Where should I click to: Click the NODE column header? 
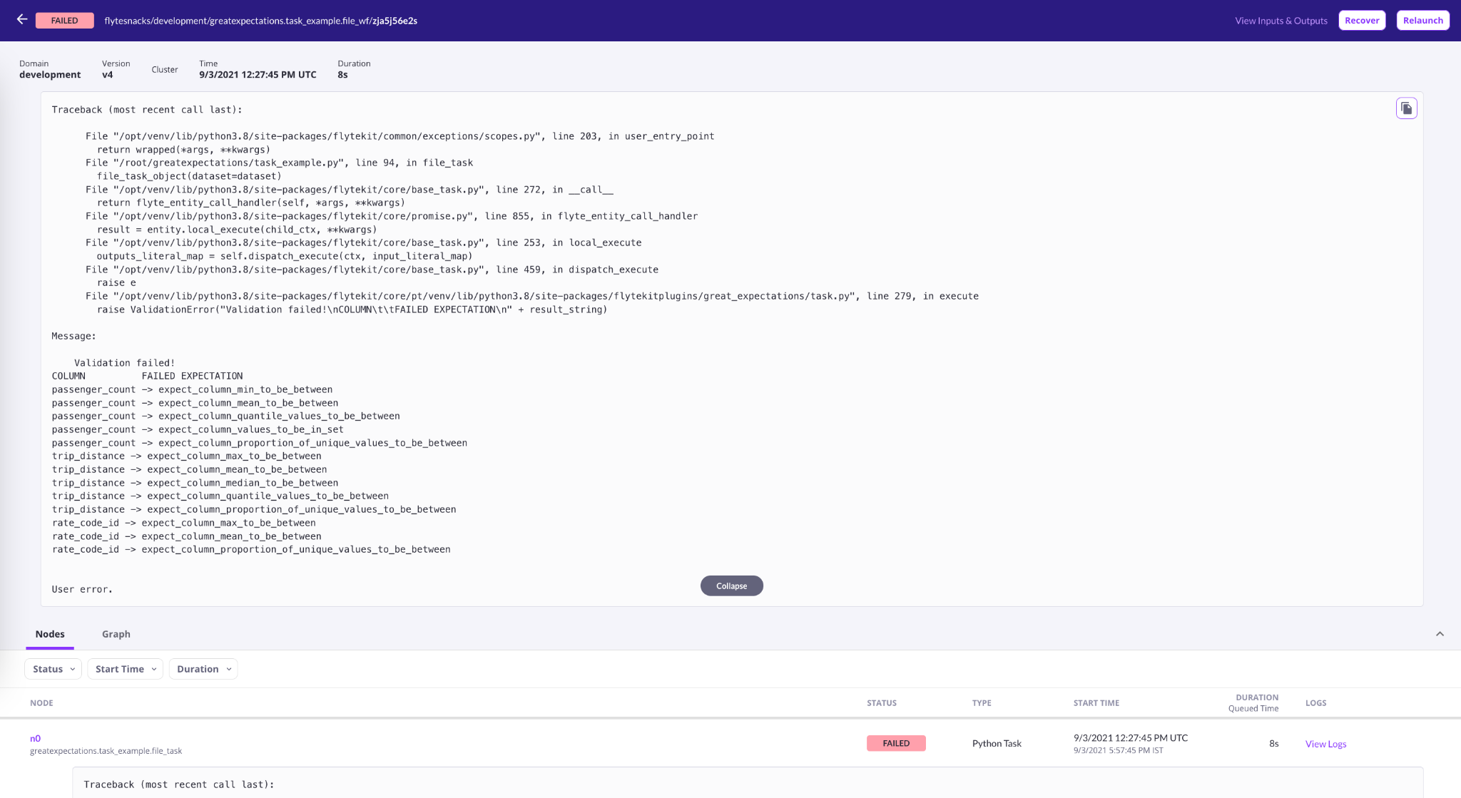41,702
